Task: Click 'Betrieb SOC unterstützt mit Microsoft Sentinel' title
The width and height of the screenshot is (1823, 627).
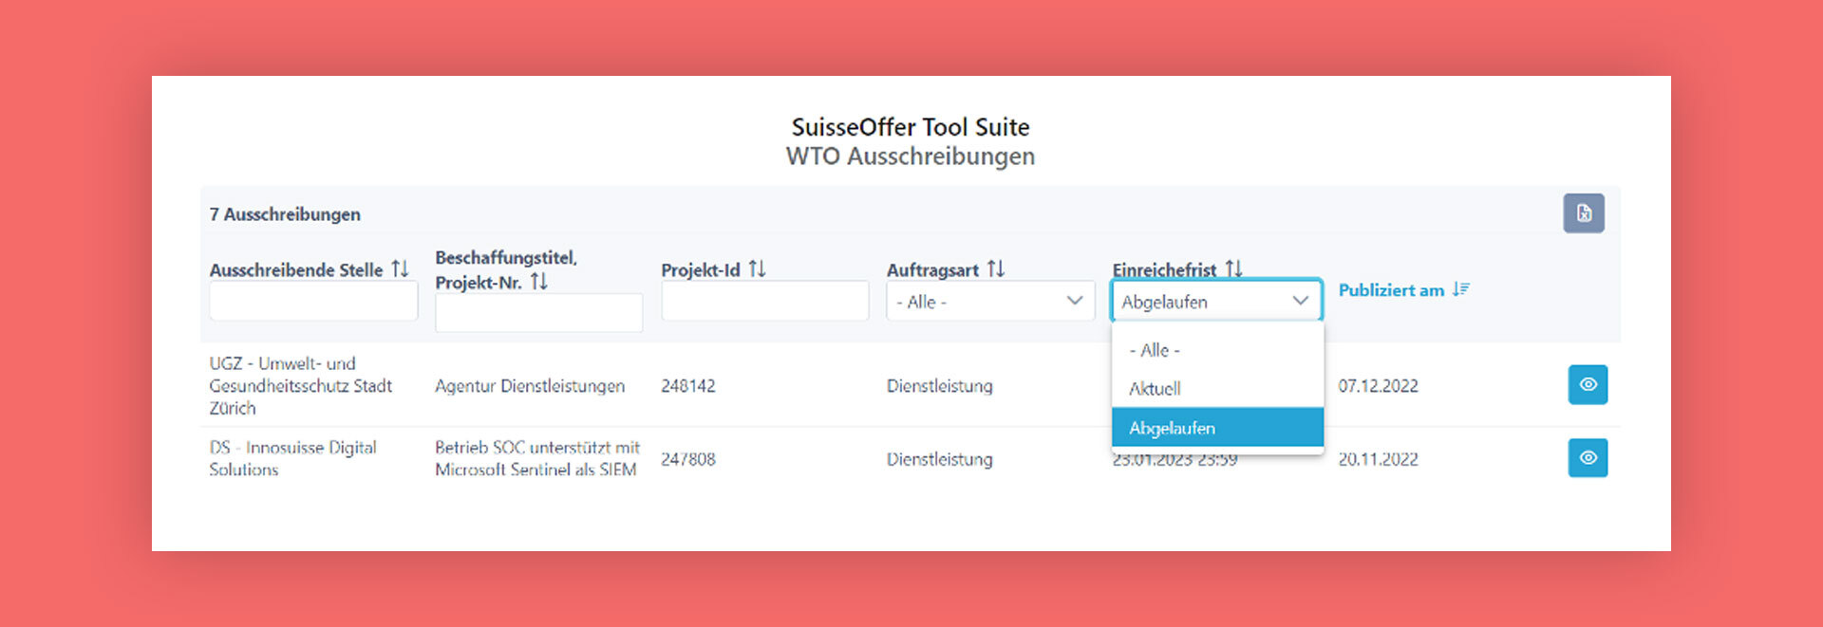Action: (x=537, y=458)
